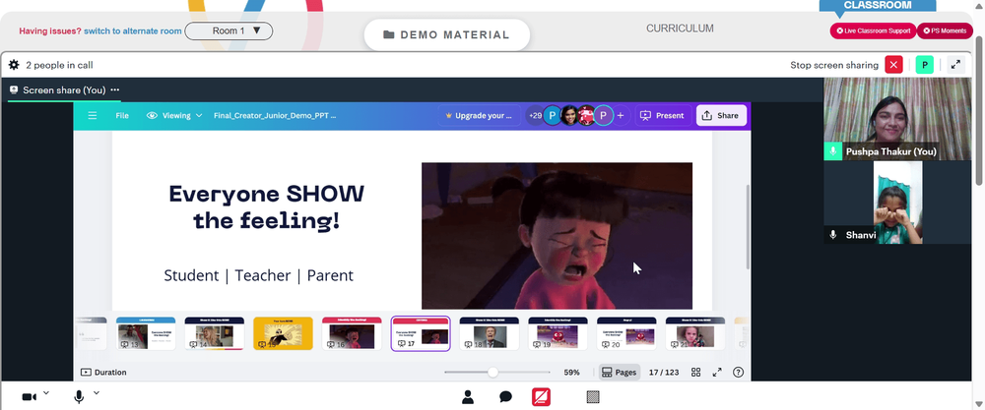Select slide thumbnail 14
Image resolution: width=985 pixels, height=410 pixels.
point(214,333)
